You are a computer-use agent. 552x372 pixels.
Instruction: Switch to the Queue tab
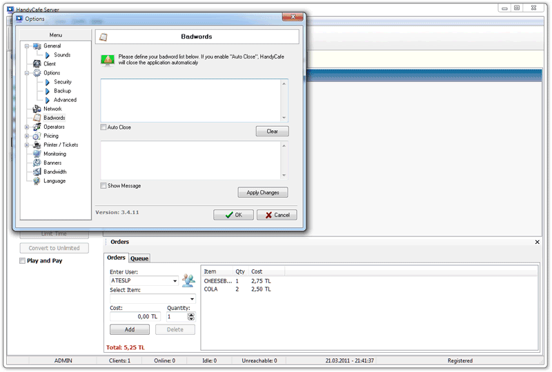click(139, 258)
